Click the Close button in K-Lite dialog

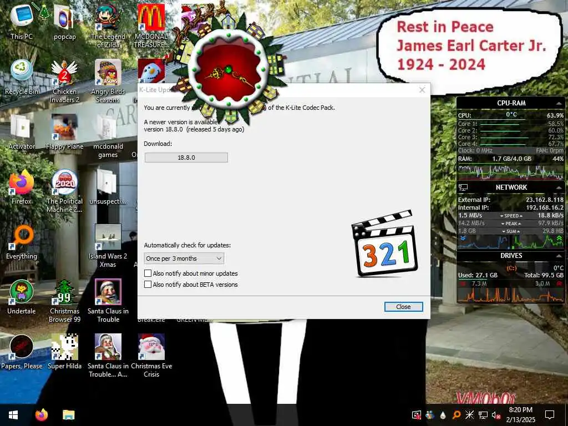(x=403, y=307)
